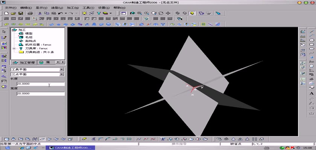Launch Internet Explorer from quick launch
Screen dimensions: 316x150
click(x=21, y=148)
